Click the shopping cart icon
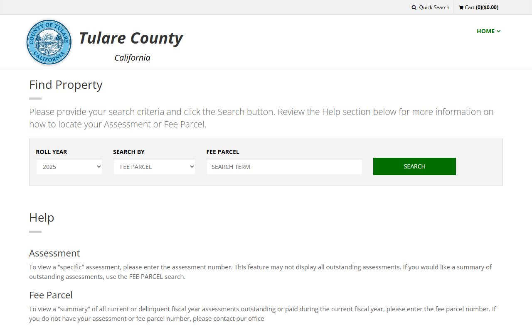 [x=461, y=7]
